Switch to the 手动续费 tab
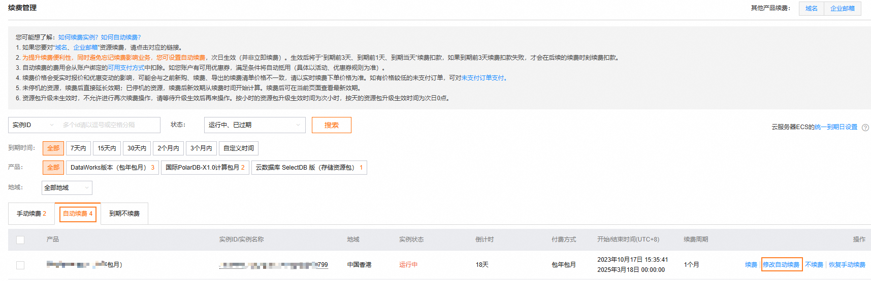The height and width of the screenshot is (281, 871). click(x=31, y=214)
